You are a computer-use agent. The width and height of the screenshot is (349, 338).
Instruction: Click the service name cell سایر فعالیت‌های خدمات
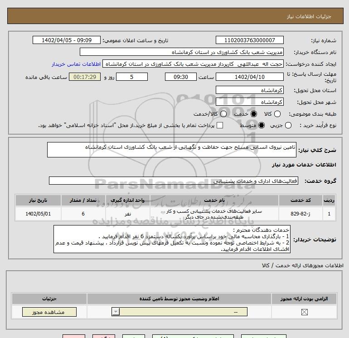pyautogui.click(x=214, y=214)
